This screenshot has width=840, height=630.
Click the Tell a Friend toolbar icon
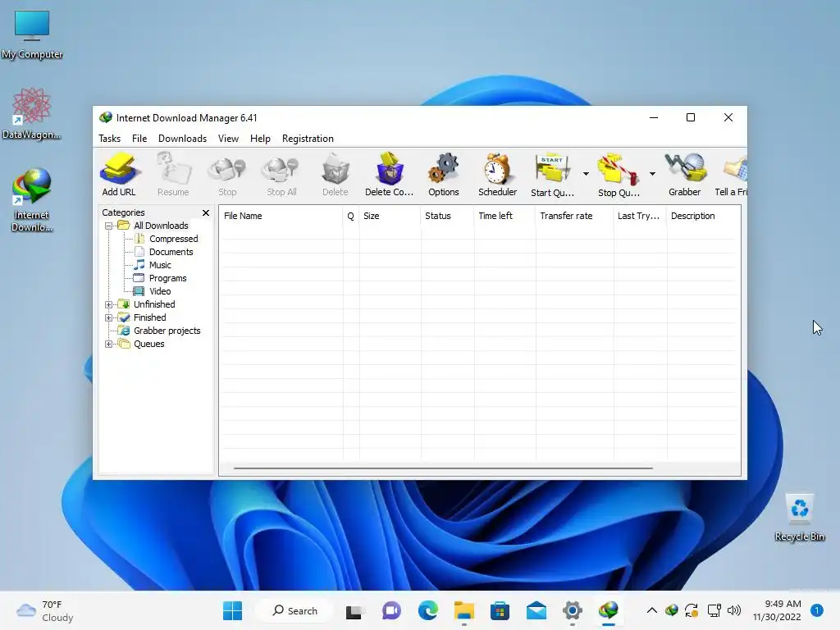tap(733, 175)
